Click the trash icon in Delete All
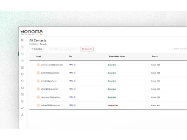Screen dimensions: 187x140 83,49
